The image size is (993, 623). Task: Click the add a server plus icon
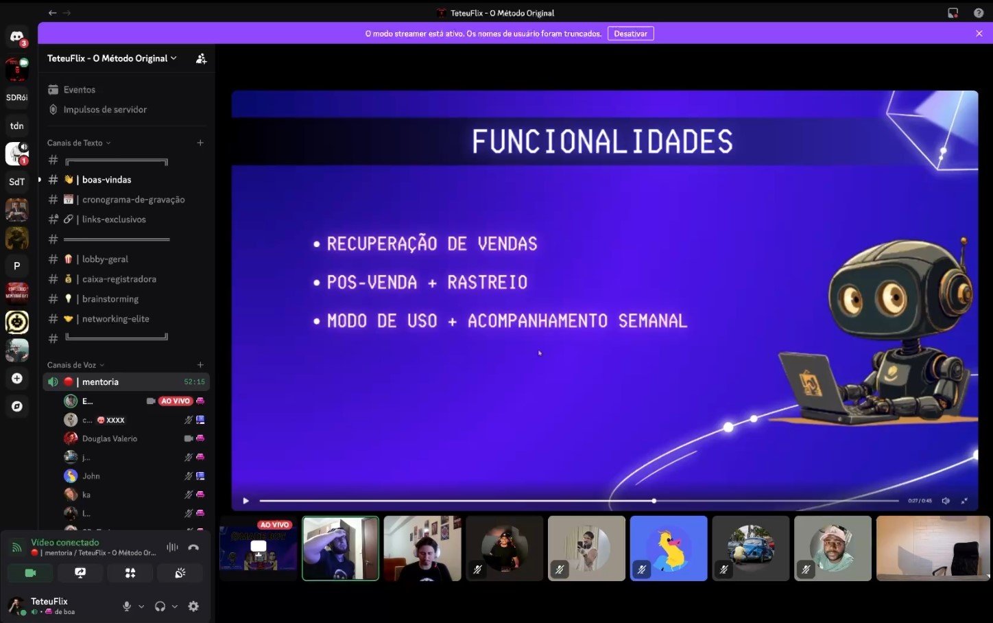pyautogui.click(x=17, y=378)
